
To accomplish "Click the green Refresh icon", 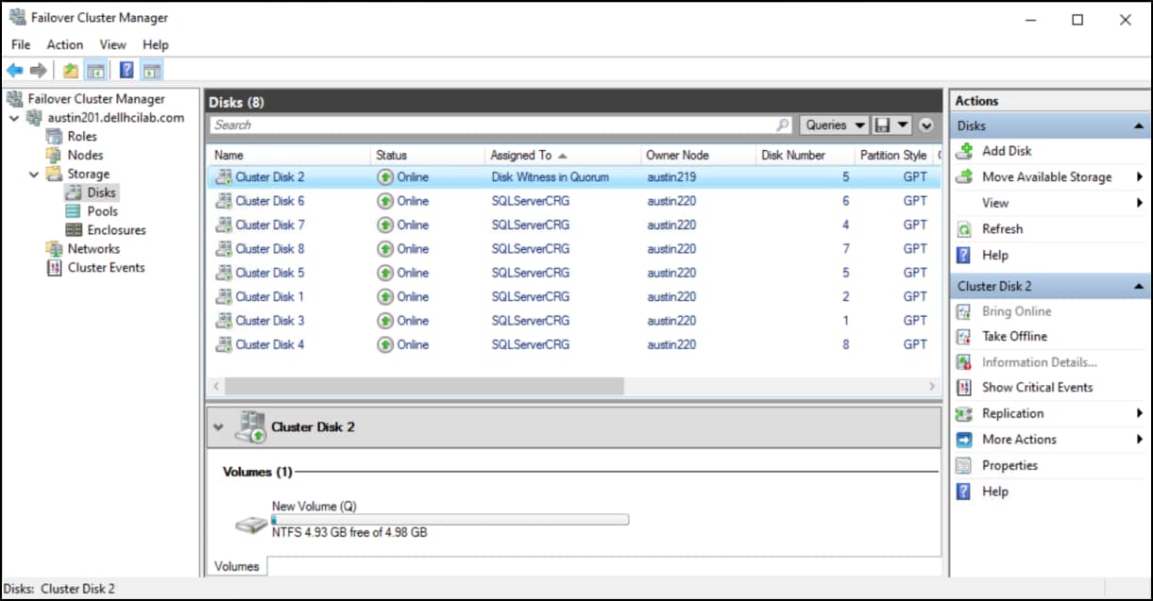I will pos(964,229).
